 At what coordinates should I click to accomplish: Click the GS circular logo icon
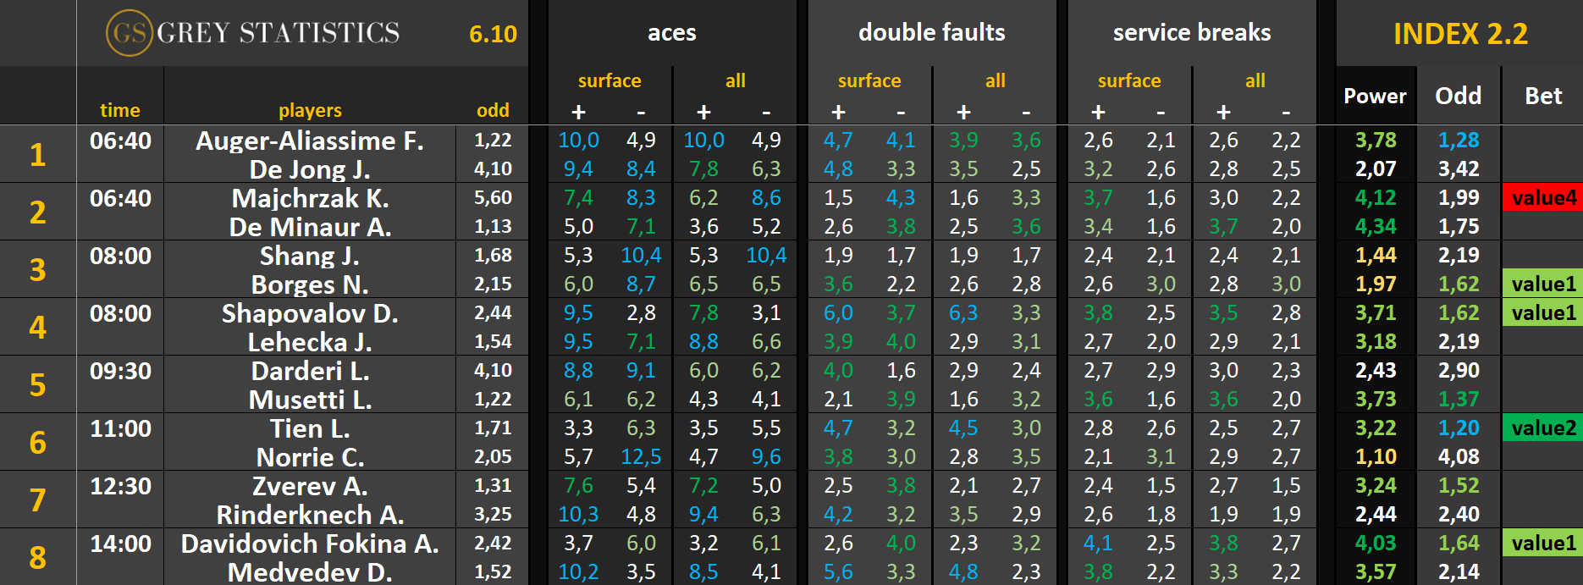pos(129,33)
